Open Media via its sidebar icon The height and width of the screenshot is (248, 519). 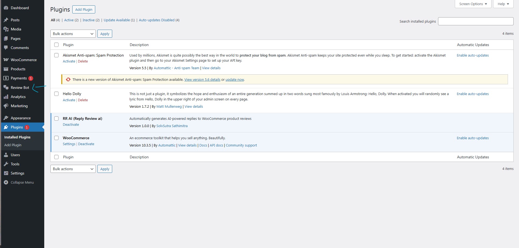coord(6,29)
